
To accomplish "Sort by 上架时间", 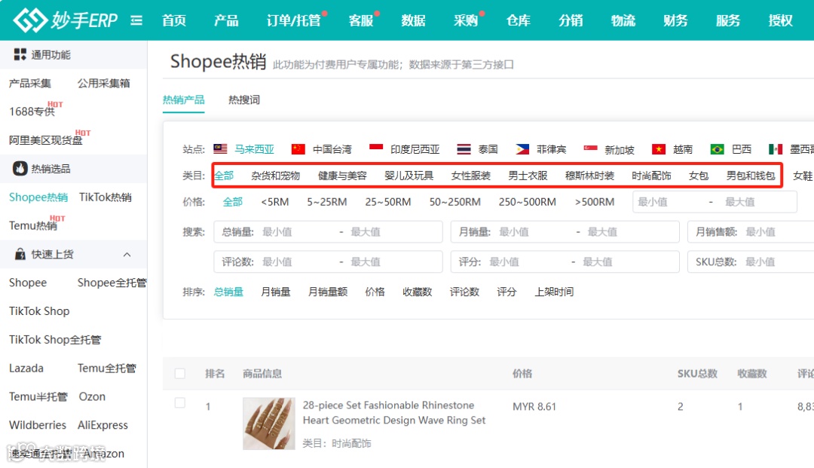I will [x=555, y=292].
